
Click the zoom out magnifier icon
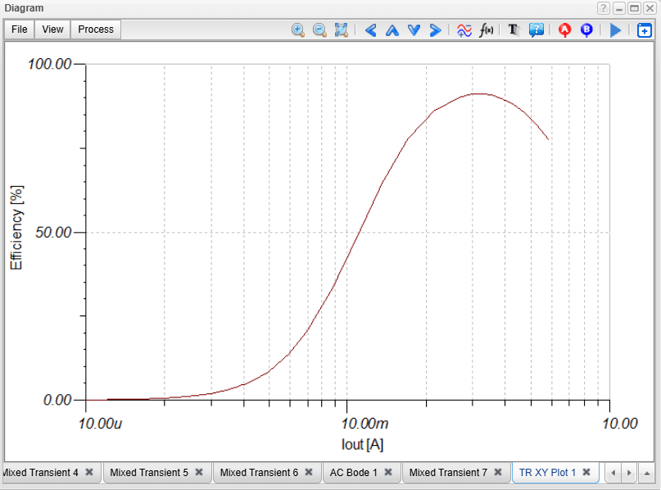(319, 30)
